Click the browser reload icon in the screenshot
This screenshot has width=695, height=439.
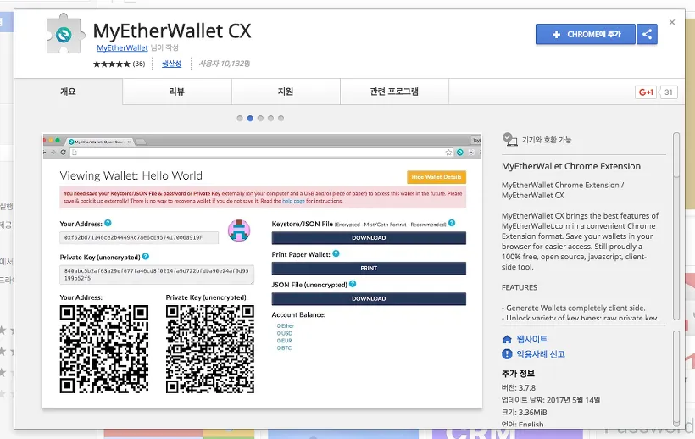coord(63,152)
